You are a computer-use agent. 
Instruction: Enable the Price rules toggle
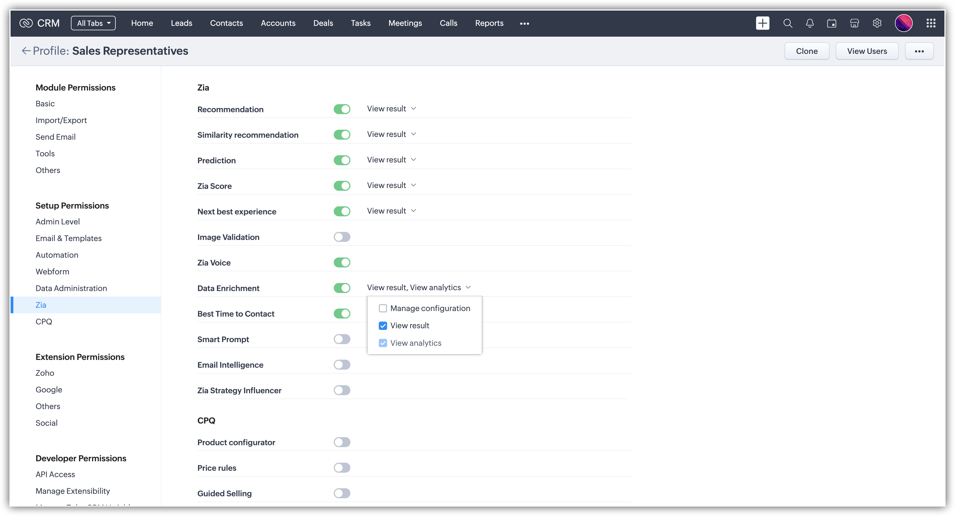click(x=342, y=467)
